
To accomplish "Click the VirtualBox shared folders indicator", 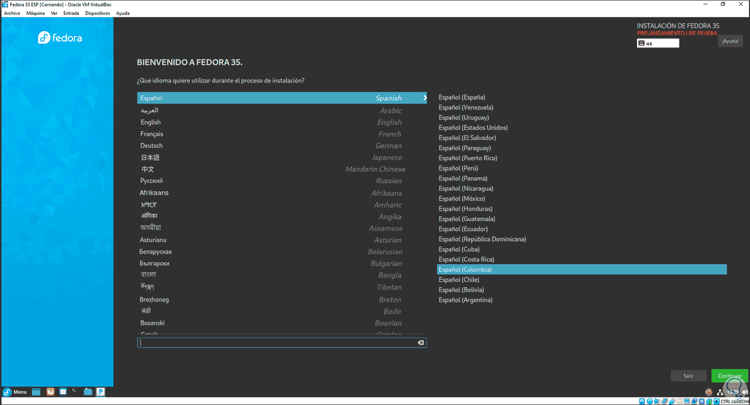I will pos(680,401).
